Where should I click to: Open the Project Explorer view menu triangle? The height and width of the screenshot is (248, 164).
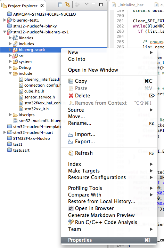click(x=87, y=4)
